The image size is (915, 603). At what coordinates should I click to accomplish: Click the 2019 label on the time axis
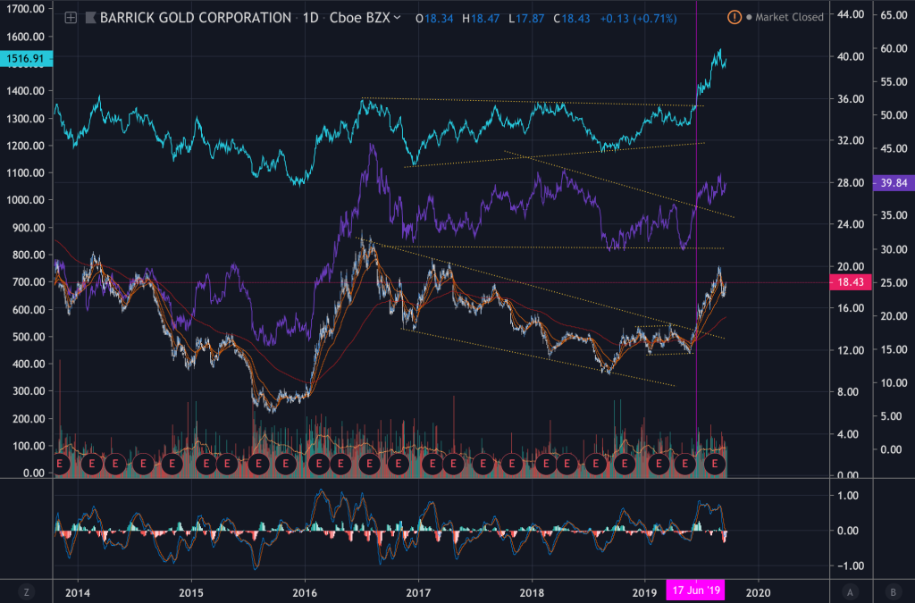tap(644, 592)
